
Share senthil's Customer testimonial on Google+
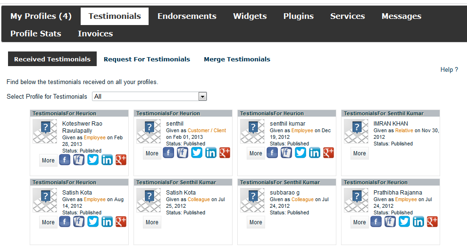(225, 153)
